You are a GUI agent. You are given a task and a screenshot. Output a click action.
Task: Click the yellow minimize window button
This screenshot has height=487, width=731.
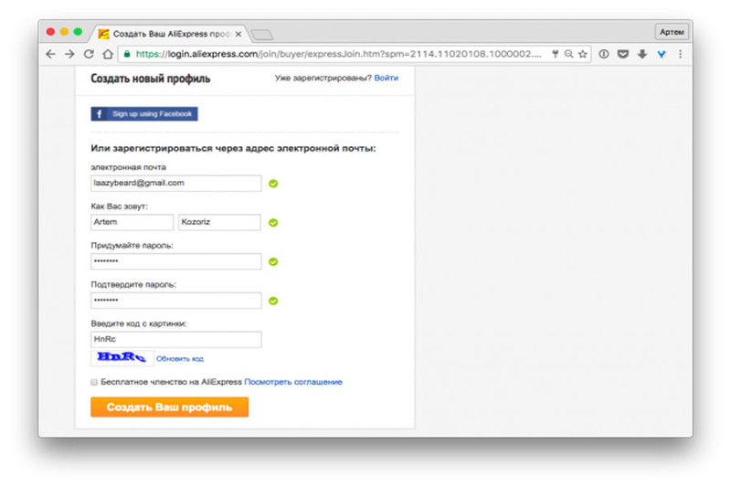[x=64, y=32]
